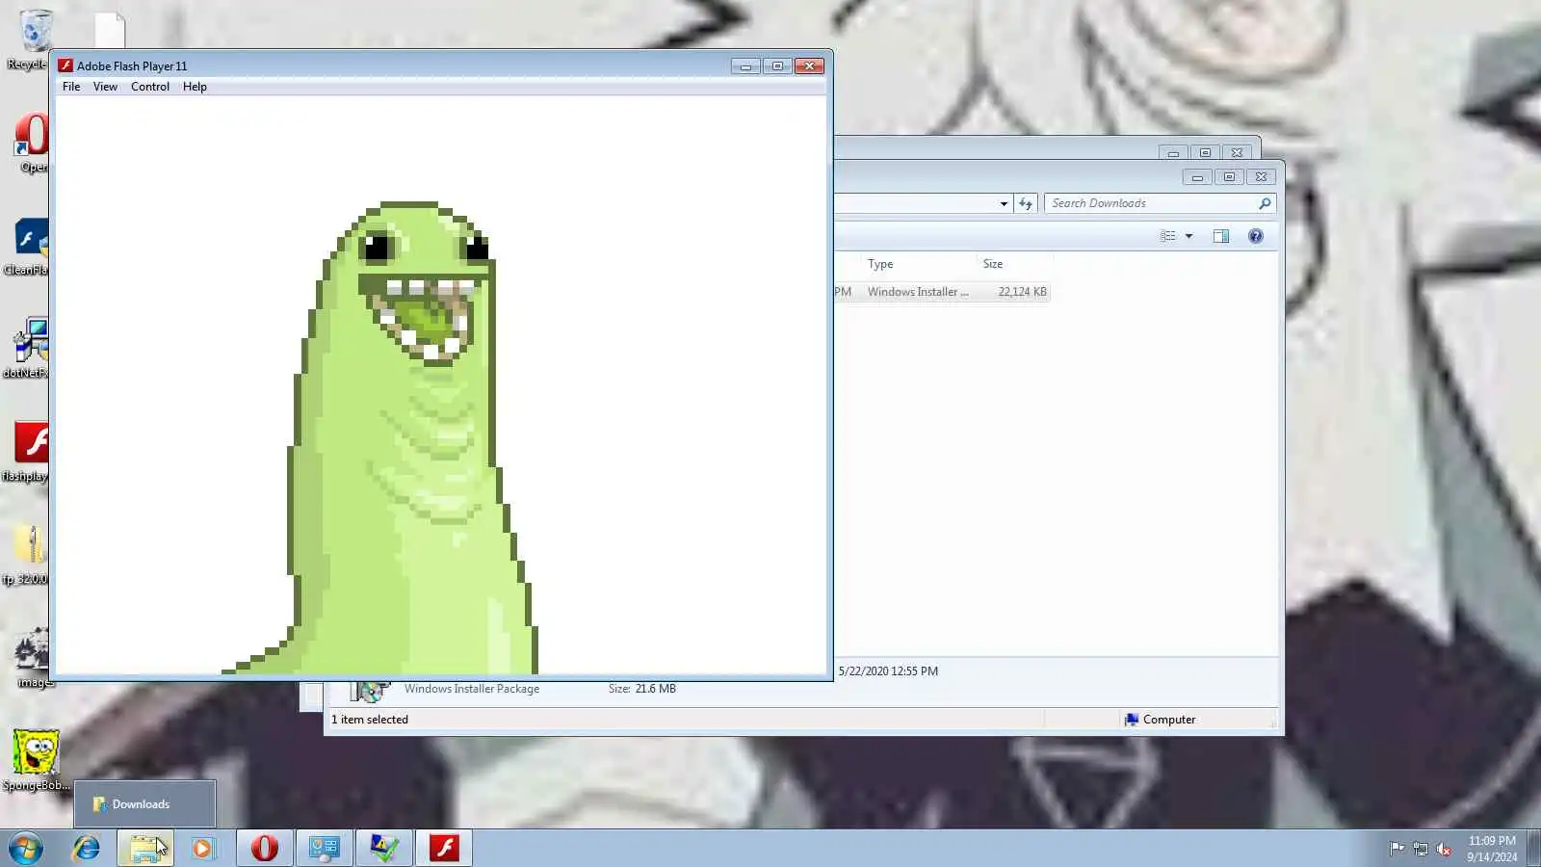Minimize the Adobe Flash Player window

coord(745,66)
